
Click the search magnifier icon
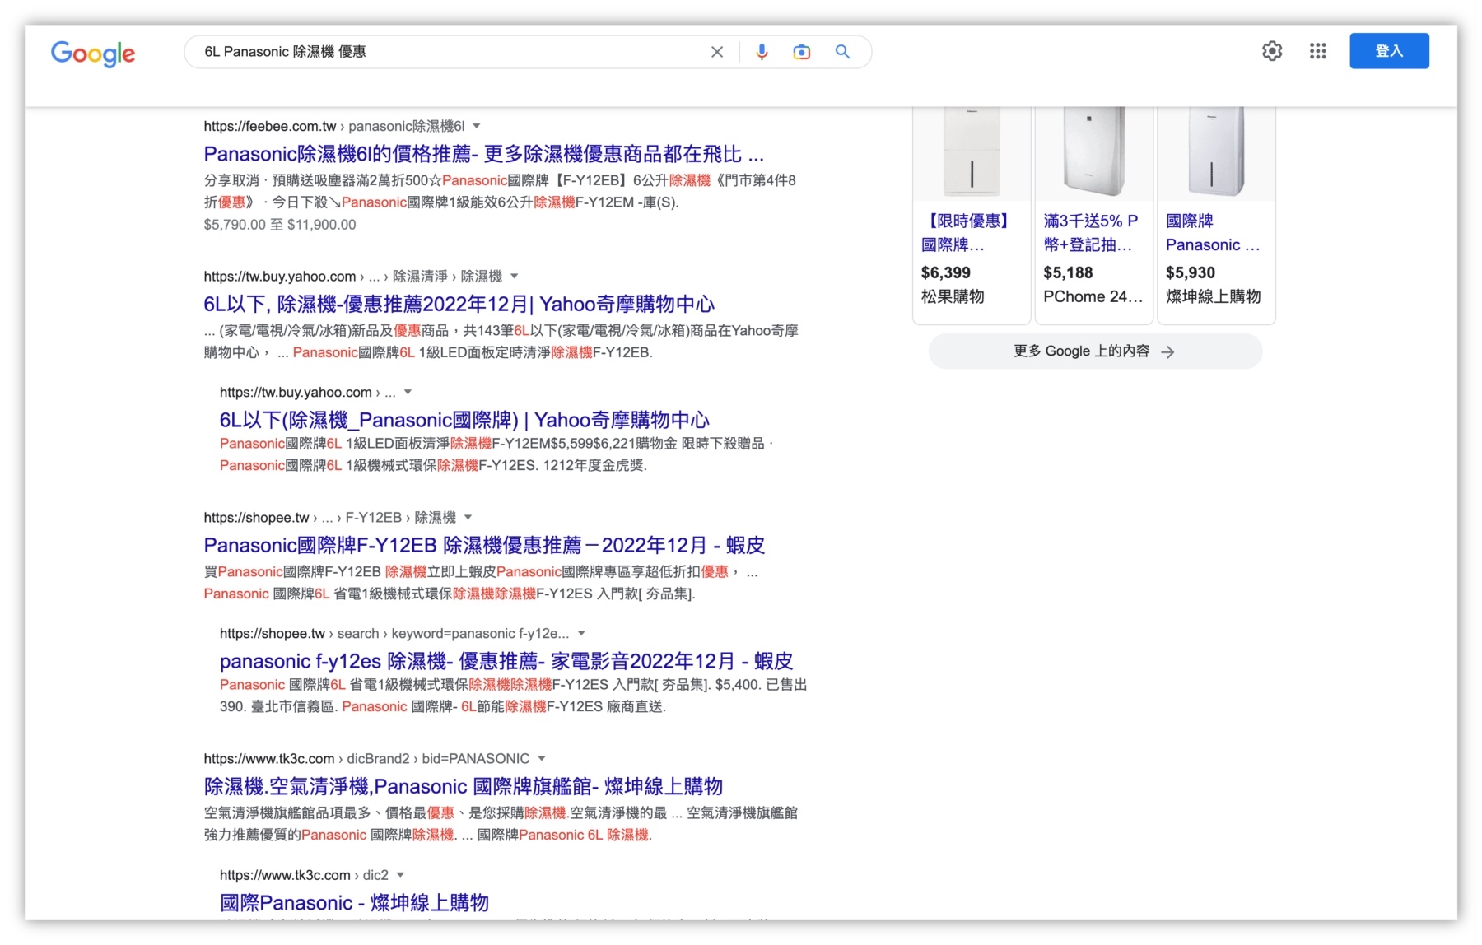click(x=841, y=51)
